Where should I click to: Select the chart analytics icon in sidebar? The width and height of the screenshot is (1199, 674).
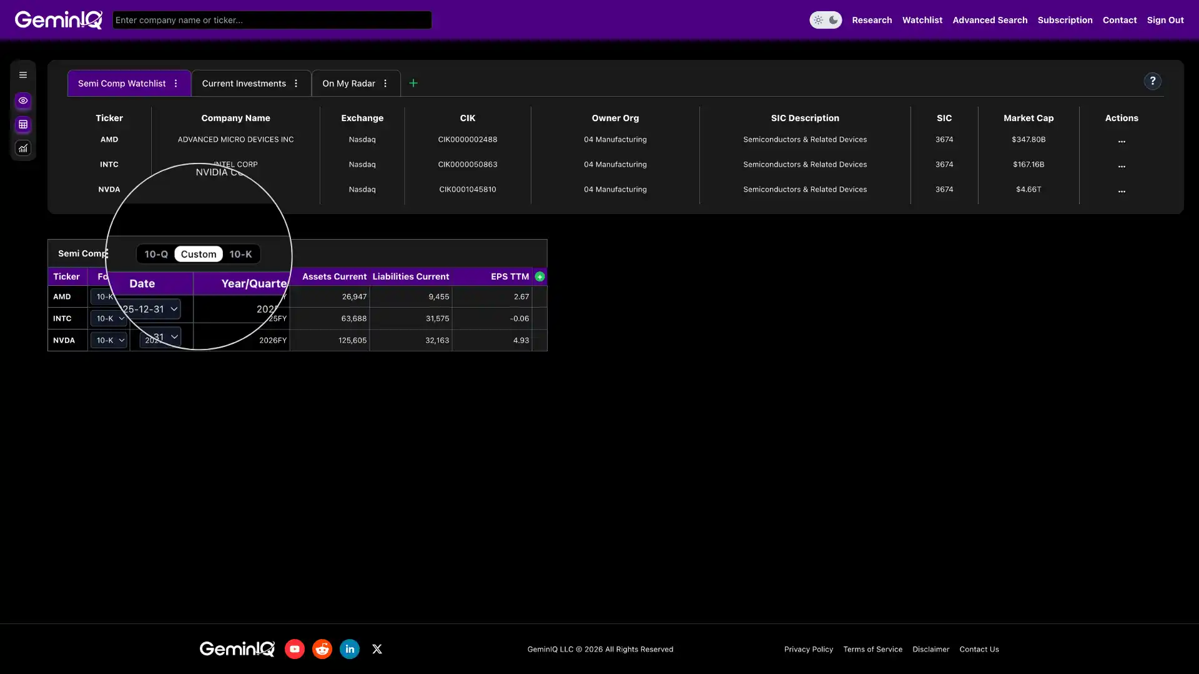click(23, 148)
